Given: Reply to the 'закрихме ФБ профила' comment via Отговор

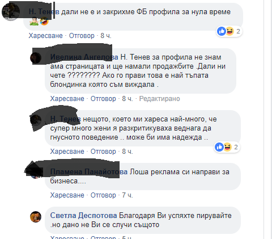Looking at the screenshot, I should coord(82,36).
